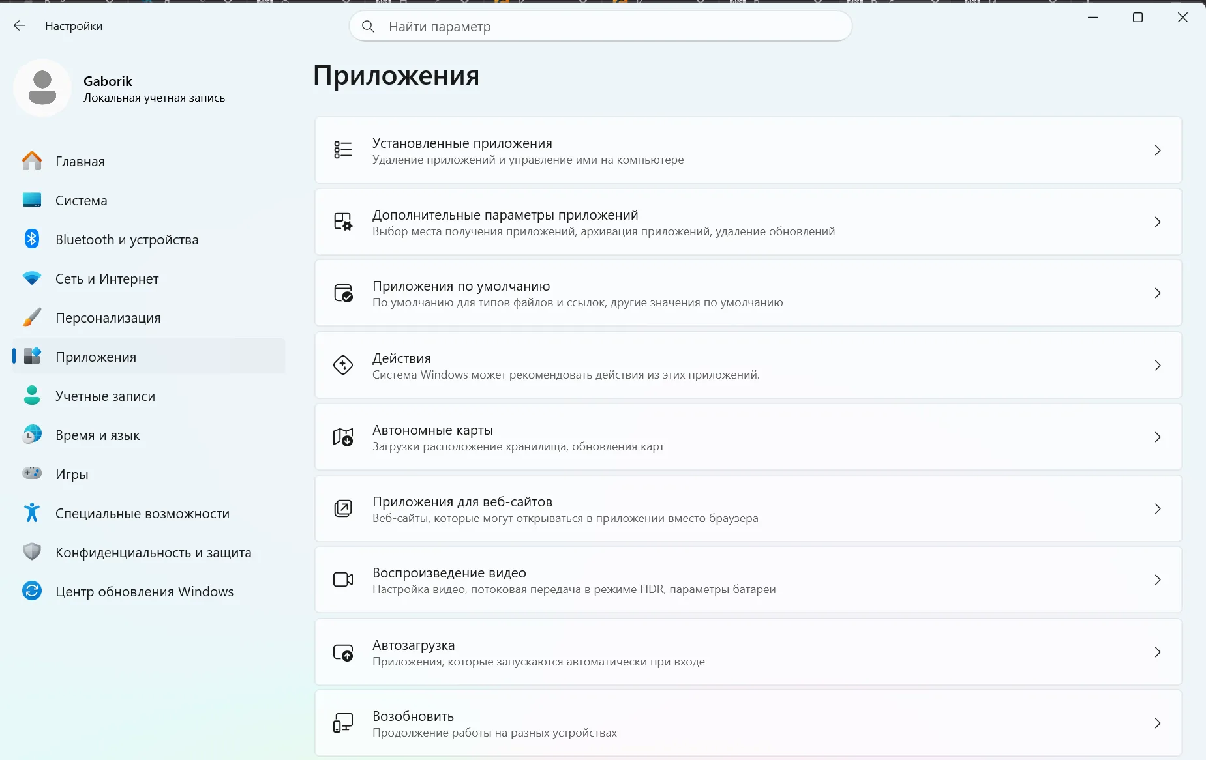
Task: Open Учетные записи in the sidebar
Action: coord(149,396)
